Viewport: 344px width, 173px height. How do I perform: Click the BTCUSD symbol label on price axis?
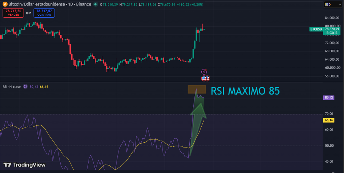[x=316, y=29]
